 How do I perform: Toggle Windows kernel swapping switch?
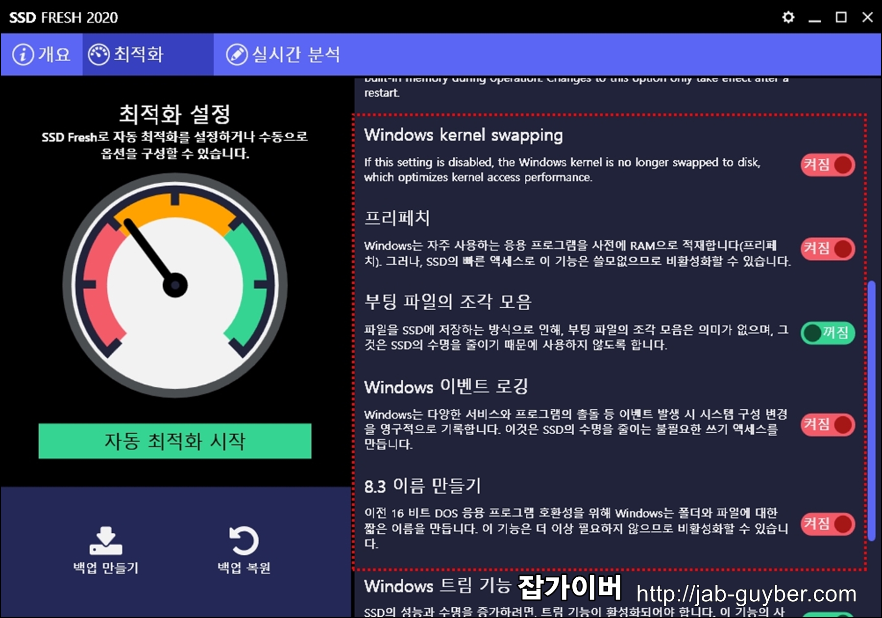click(828, 165)
